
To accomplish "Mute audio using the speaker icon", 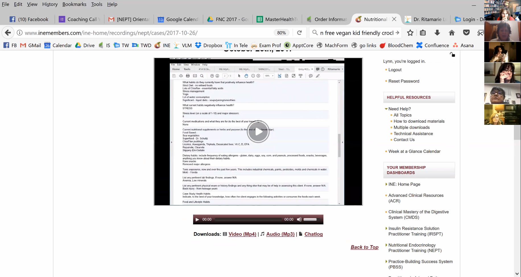I will pyautogui.click(x=299, y=220).
